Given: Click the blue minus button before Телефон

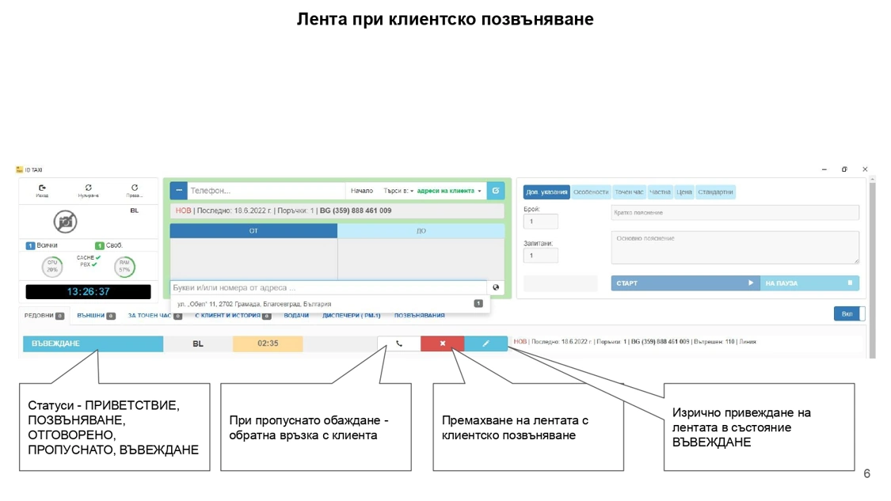Looking at the screenshot, I should pyautogui.click(x=179, y=191).
